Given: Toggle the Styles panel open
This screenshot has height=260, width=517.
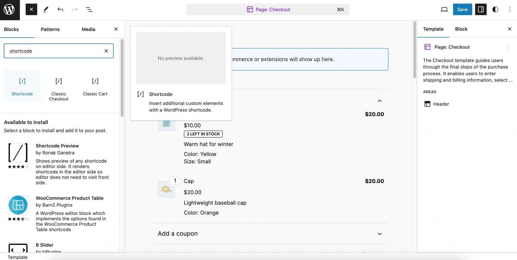Looking at the screenshot, I should pos(495,9).
